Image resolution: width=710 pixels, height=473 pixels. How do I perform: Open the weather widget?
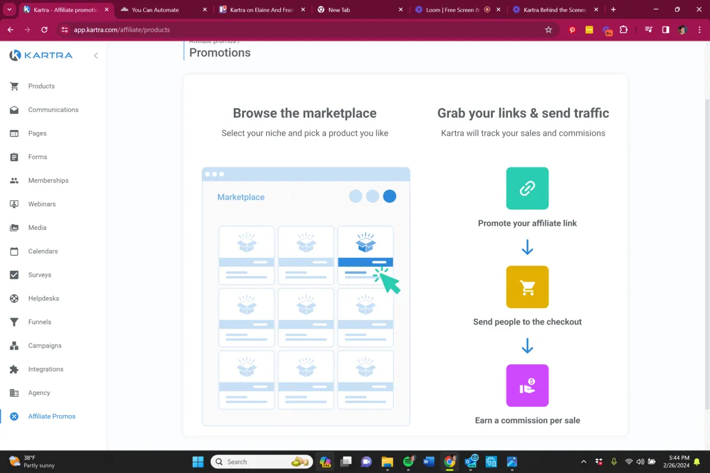[x=31, y=462]
